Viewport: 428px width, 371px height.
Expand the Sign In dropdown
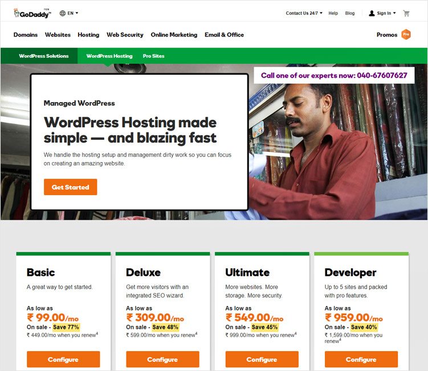click(386, 13)
